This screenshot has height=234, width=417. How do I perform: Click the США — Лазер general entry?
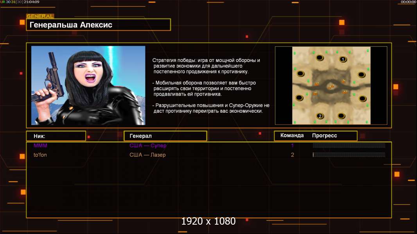click(x=147, y=155)
